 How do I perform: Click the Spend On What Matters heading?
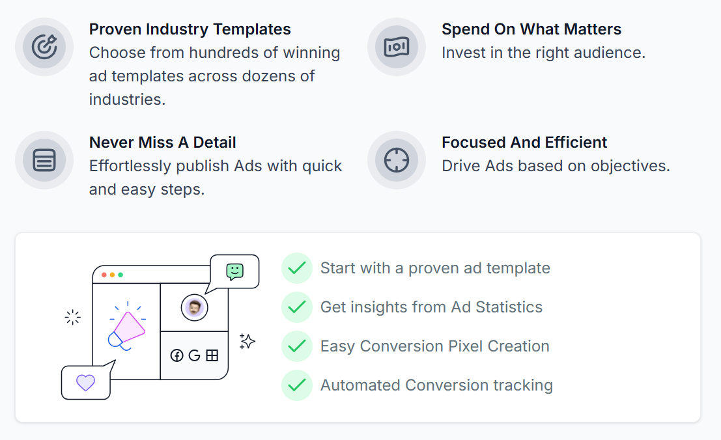531,29
